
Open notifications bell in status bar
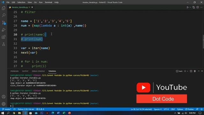(201, 109)
